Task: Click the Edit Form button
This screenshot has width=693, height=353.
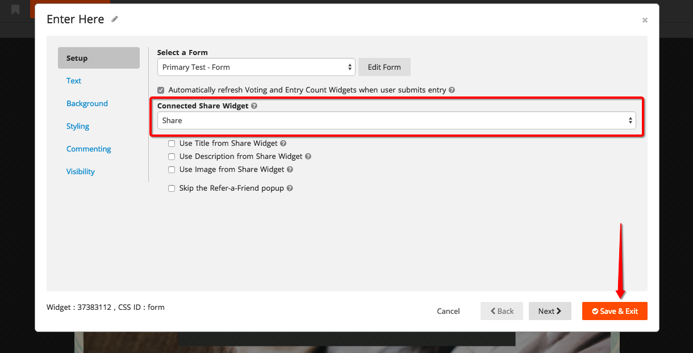Action: [384, 66]
